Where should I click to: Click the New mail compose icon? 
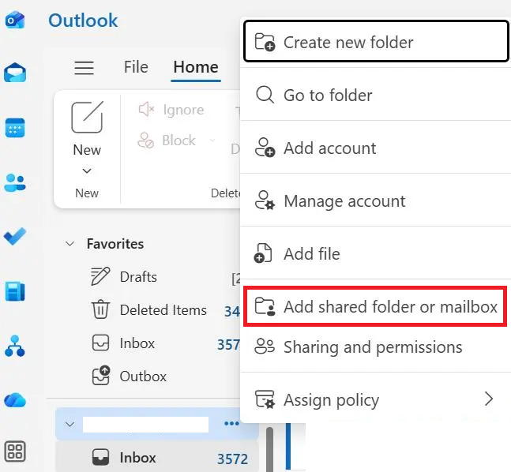pyautogui.click(x=87, y=118)
